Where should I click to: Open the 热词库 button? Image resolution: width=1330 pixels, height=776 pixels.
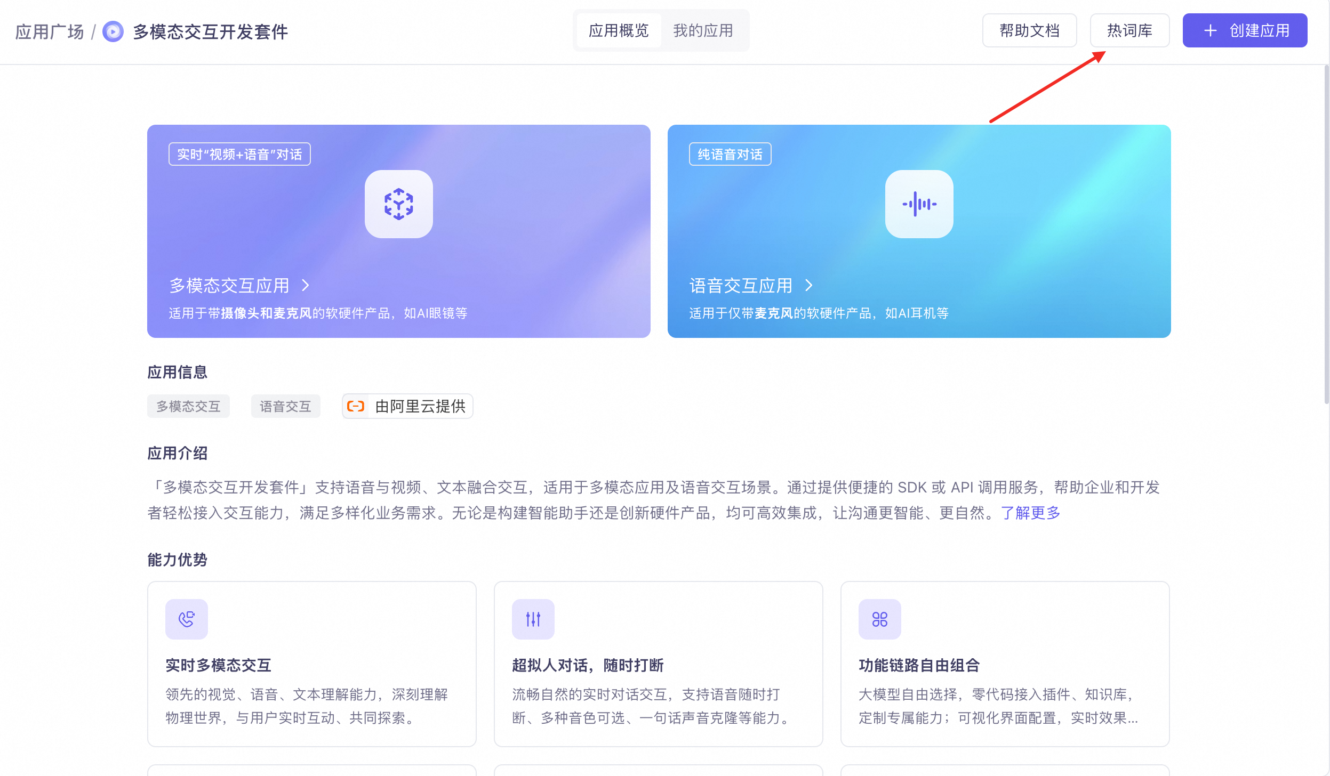coord(1130,30)
